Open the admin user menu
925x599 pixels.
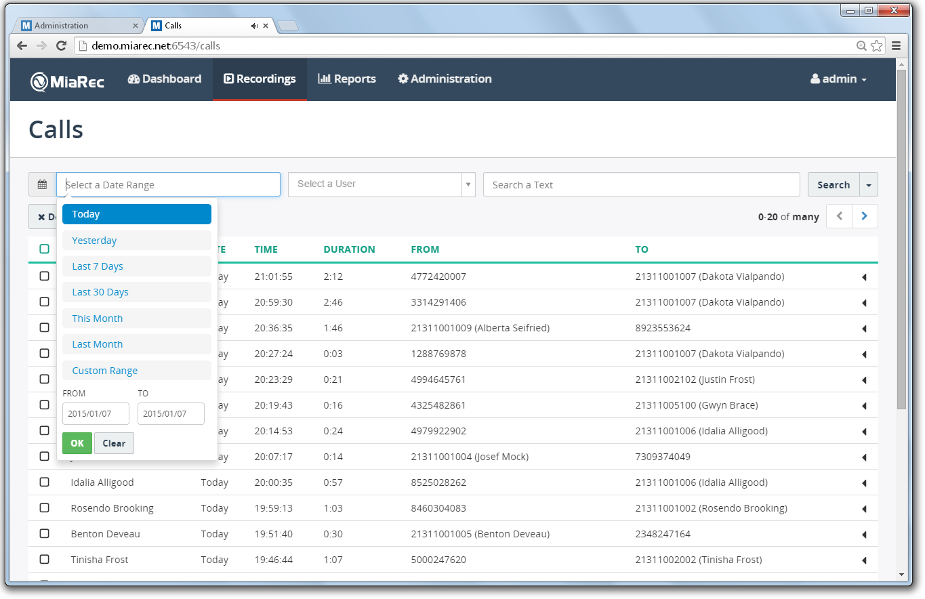838,79
